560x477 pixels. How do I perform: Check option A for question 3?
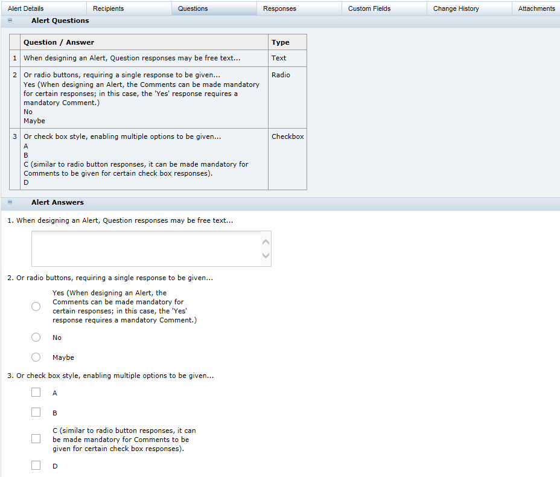point(36,392)
